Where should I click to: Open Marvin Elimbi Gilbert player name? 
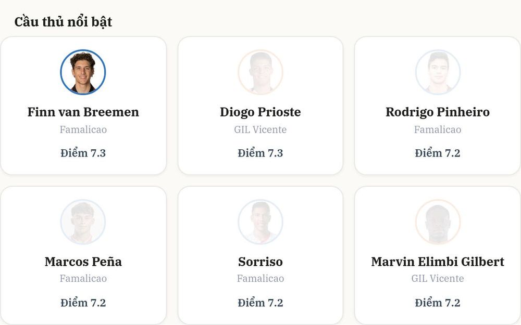point(438,262)
